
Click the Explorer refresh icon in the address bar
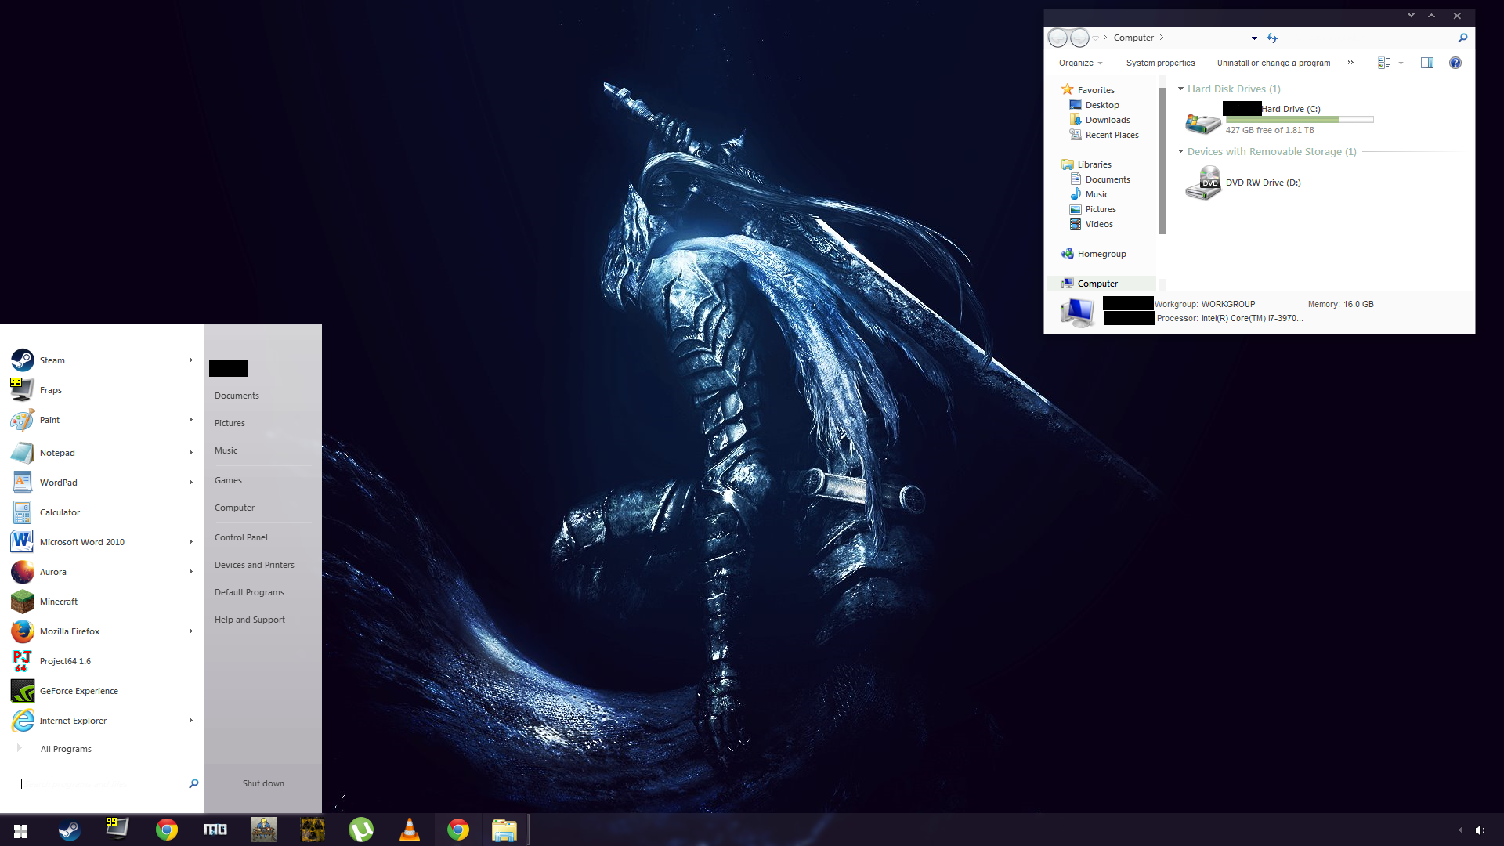(x=1272, y=38)
